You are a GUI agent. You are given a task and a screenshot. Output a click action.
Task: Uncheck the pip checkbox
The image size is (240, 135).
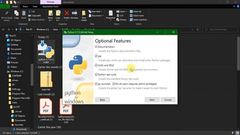(96, 56)
